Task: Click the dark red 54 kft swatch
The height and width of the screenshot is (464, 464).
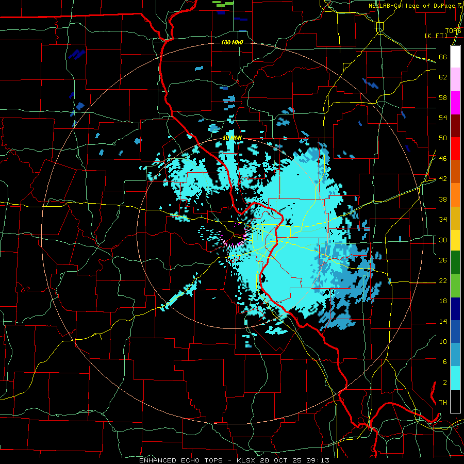Action: click(455, 126)
